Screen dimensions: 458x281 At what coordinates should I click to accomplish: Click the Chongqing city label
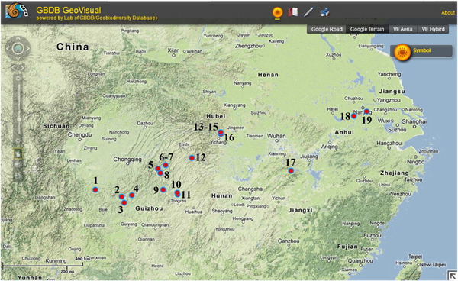[127, 160]
